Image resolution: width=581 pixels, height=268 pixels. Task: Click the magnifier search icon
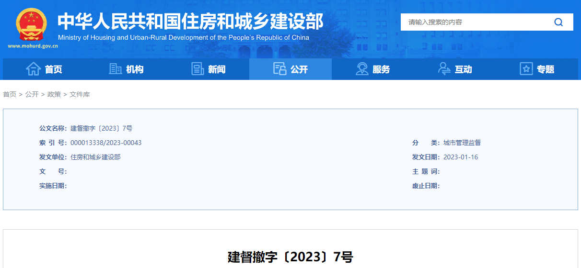[x=558, y=22]
